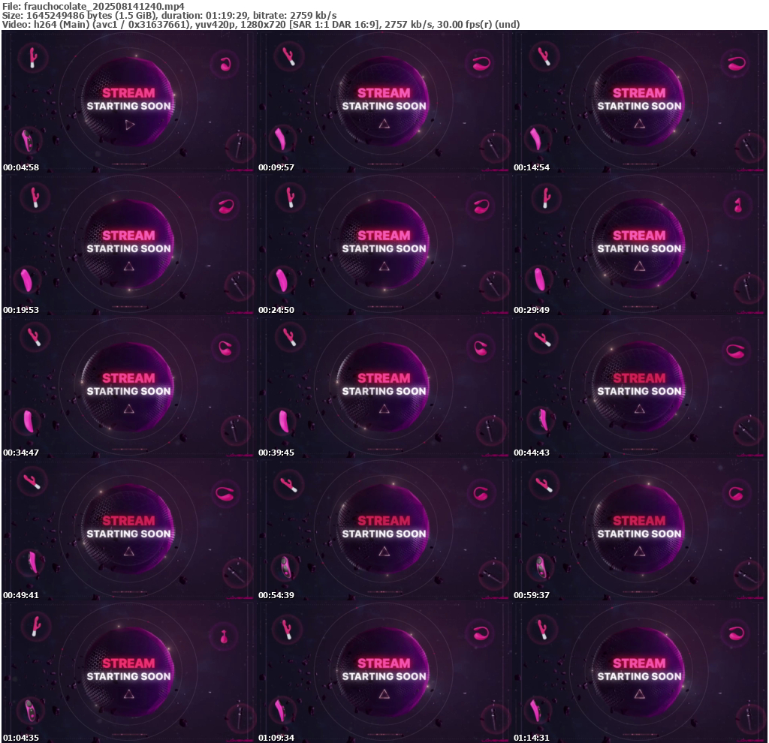The width and height of the screenshot is (769, 743).
Task: Click STARTING SOON text in the 00:14:54 thumbnail
Action: pos(639,107)
